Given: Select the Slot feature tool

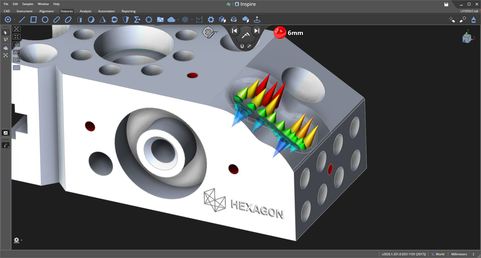Looking at the screenshot, I should pyautogui.click(x=57, y=19).
